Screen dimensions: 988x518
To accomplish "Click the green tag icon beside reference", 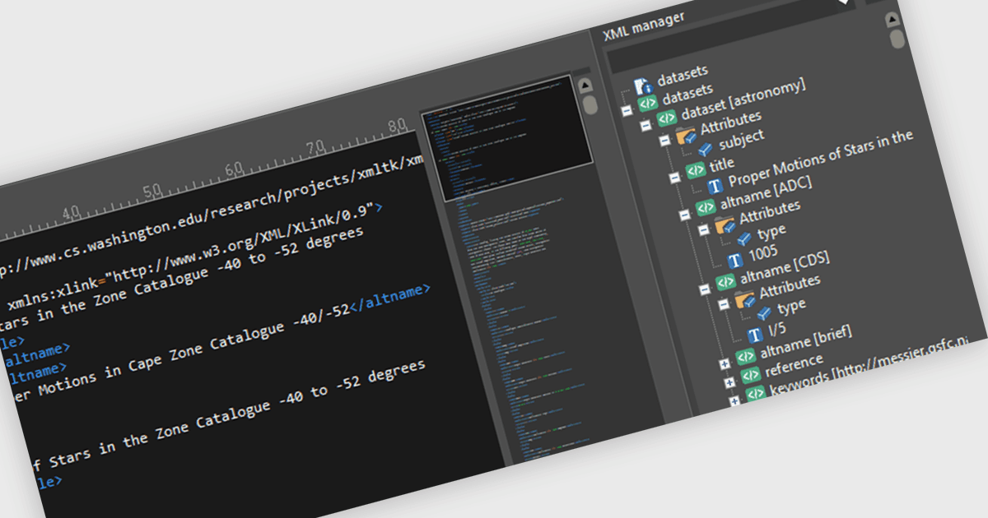I will [x=750, y=375].
